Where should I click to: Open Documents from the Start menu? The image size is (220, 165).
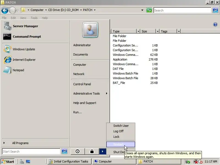pos(80,54)
